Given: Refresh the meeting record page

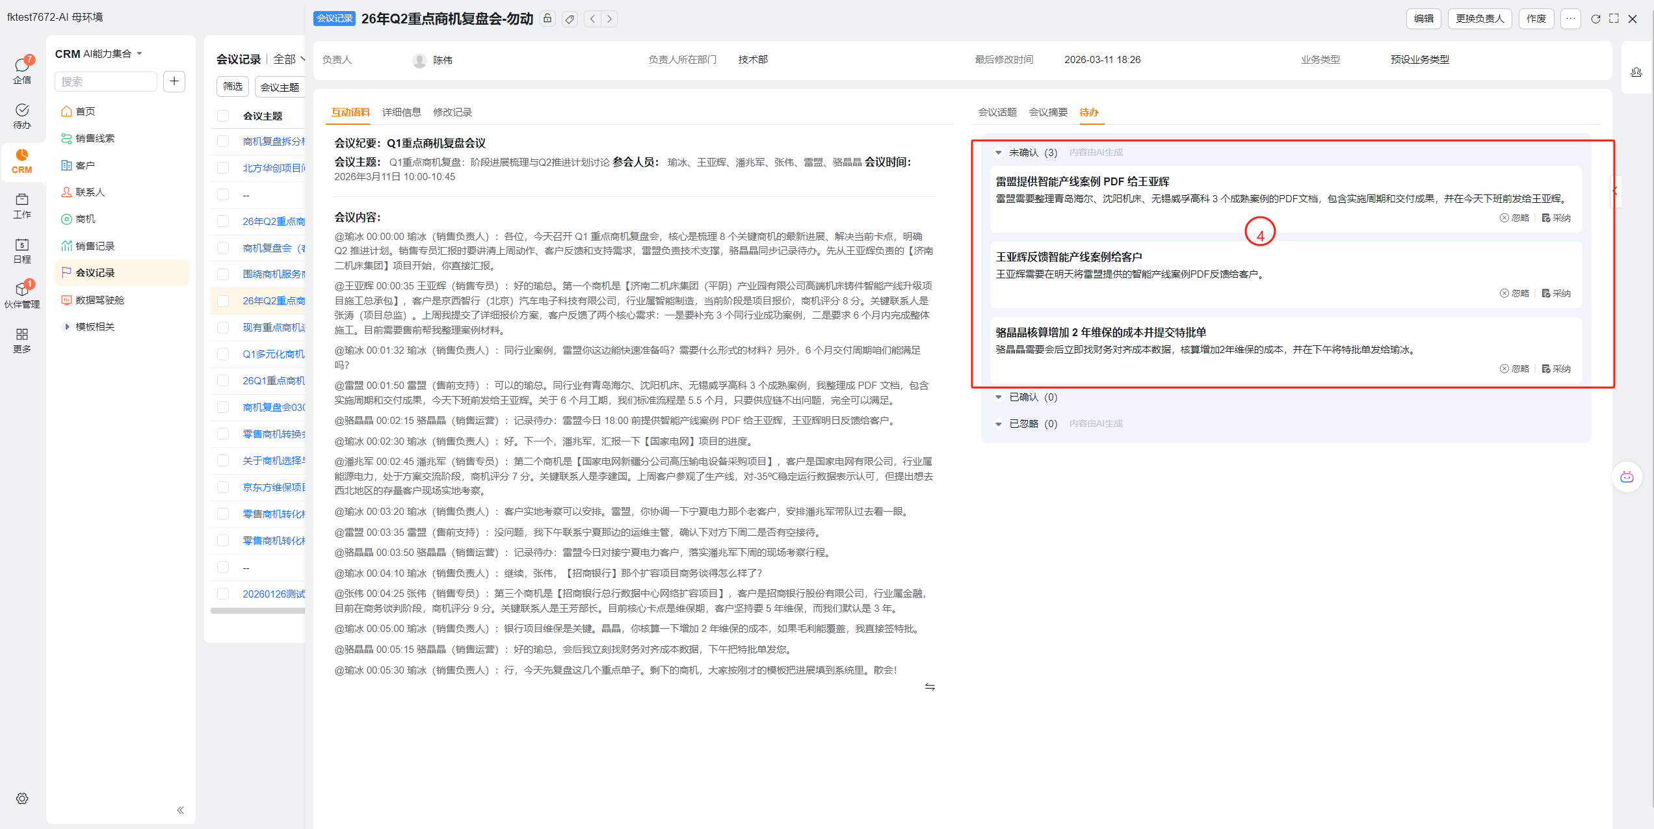Looking at the screenshot, I should 1595,19.
